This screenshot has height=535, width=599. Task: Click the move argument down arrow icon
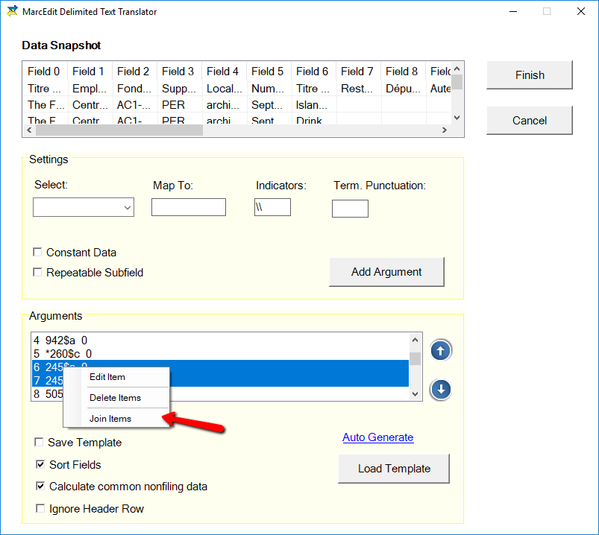click(440, 390)
